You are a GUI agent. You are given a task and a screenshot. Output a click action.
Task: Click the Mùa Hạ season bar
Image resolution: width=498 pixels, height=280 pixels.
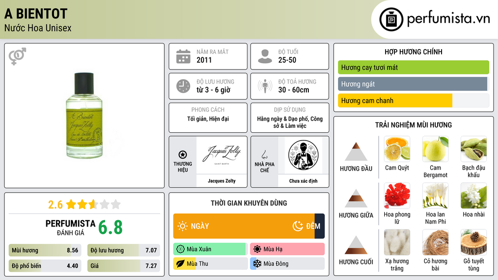(287, 249)
